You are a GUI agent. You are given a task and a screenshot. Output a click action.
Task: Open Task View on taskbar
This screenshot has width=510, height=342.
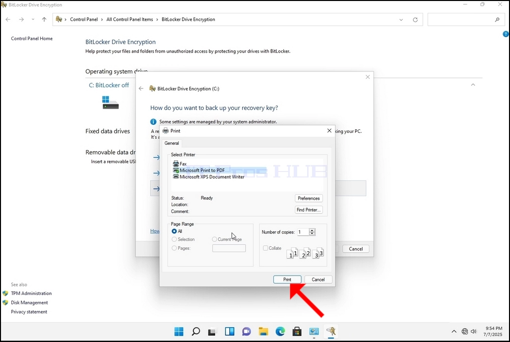tap(212, 332)
